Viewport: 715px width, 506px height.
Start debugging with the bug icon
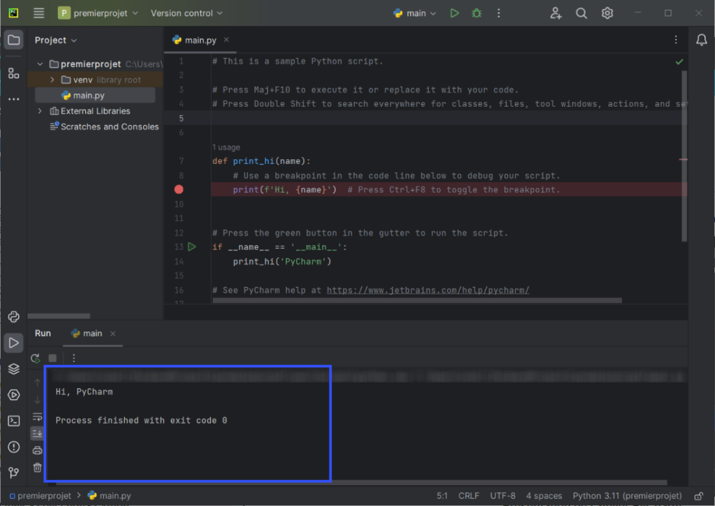coord(476,13)
